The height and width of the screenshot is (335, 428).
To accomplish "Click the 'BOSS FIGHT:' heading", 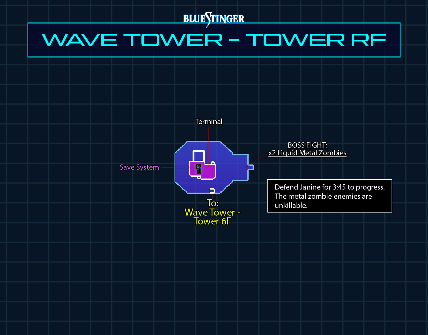I will pyautogui.click(x=307, y=145).
